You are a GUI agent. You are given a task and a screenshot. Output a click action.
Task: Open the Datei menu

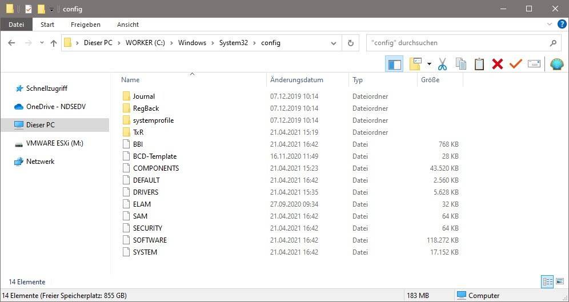point(17,25)
